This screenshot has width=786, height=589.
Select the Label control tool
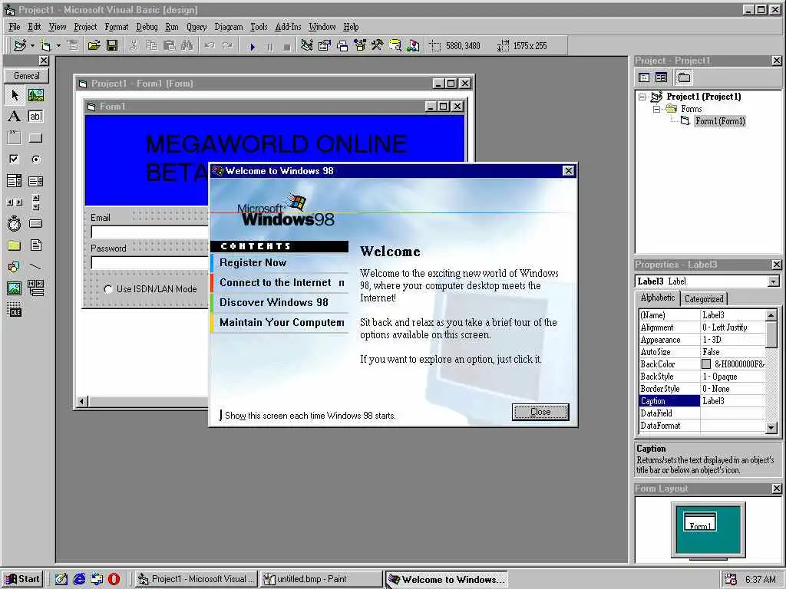click(x=14, y=117)
